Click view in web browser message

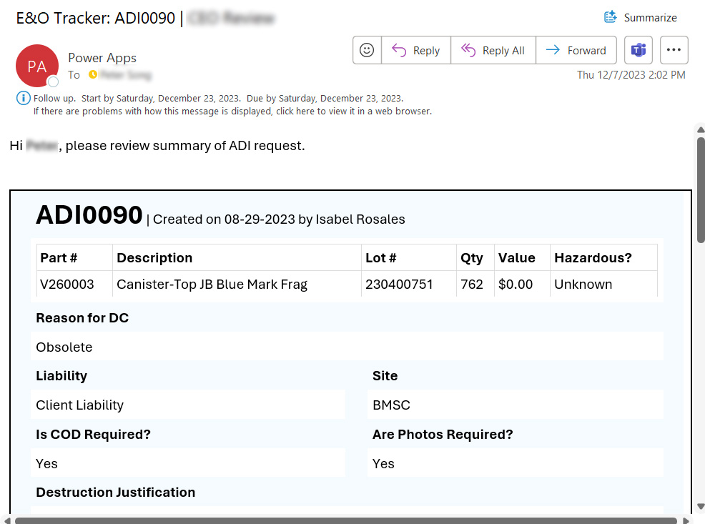232,112
